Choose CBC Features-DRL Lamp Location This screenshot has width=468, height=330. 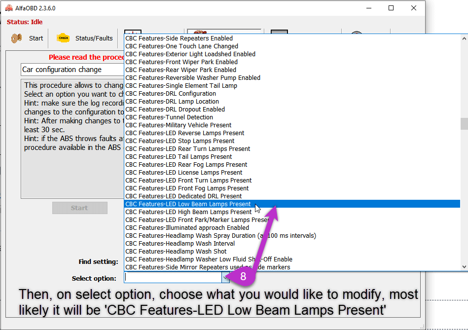[x=292, y=102]
